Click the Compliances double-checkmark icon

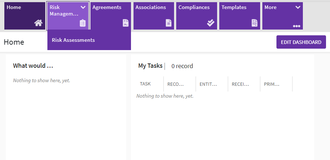point(211,23)
